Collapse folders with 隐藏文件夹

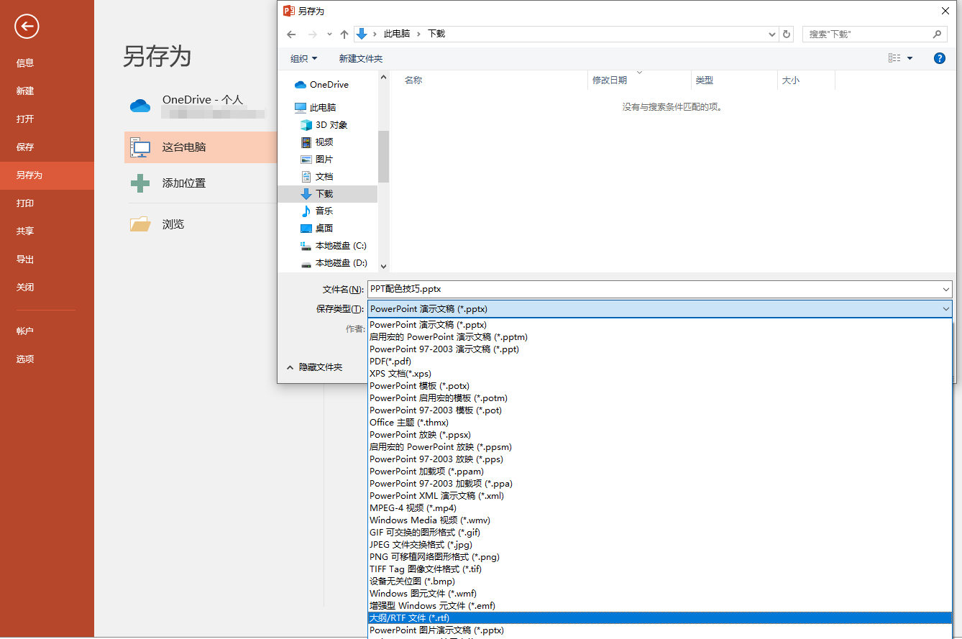pos(314,367)
